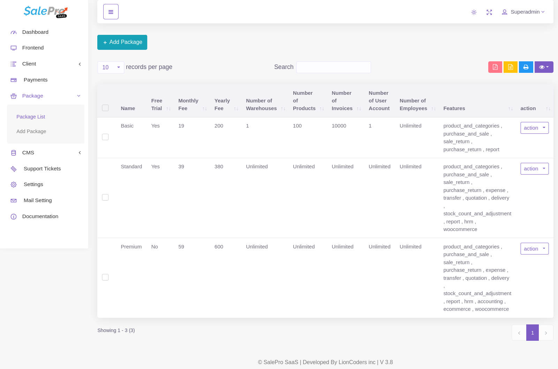Check the Basic package row checkbox
The image size is (558, 369).
point(105,137)
